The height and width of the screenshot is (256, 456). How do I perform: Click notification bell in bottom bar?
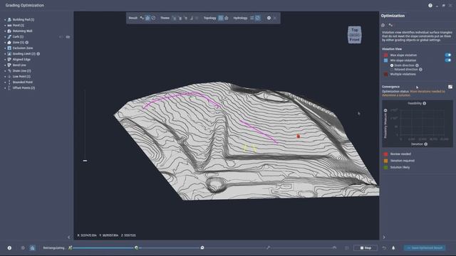pyautogui.click(x=393, y=248)
